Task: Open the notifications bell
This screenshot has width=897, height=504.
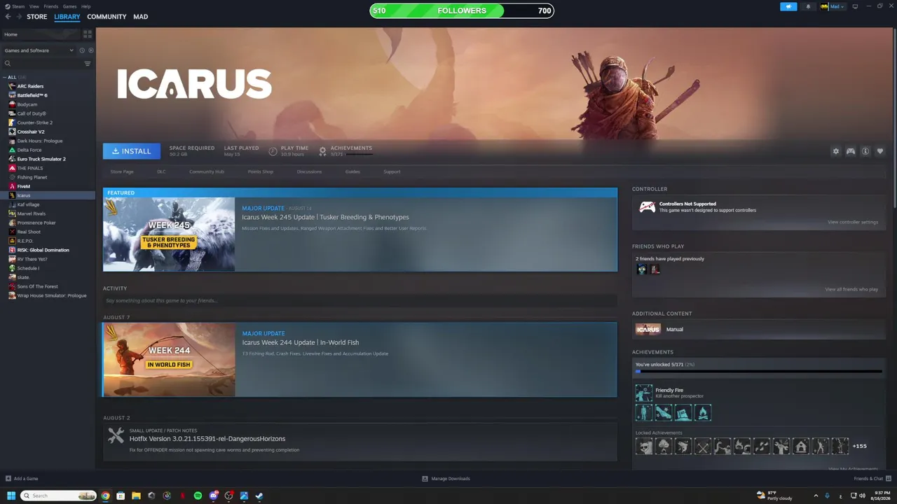Action: 808,6
